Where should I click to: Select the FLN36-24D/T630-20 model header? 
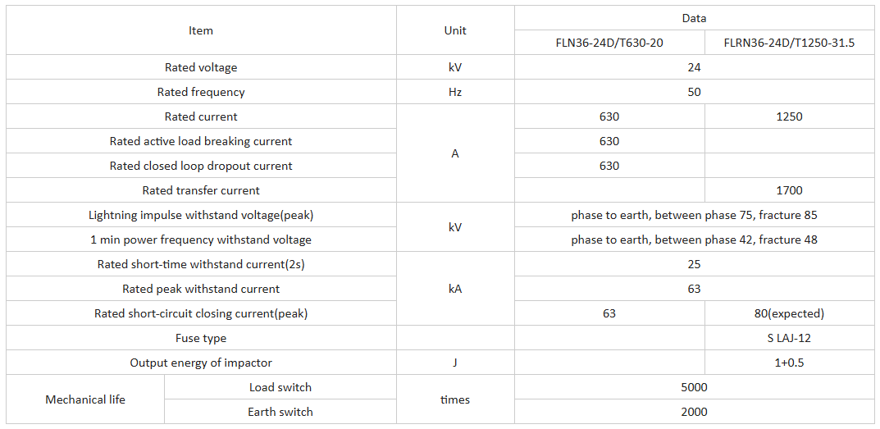coord(609,43)
